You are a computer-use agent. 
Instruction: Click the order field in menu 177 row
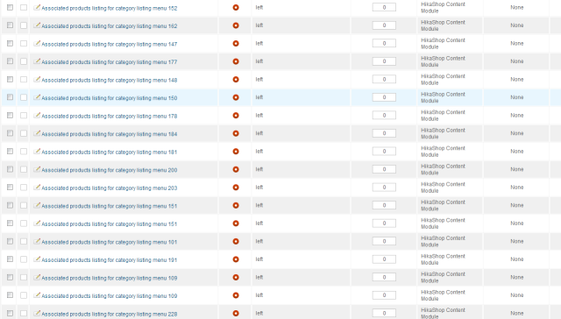click(x=384, y=61)
